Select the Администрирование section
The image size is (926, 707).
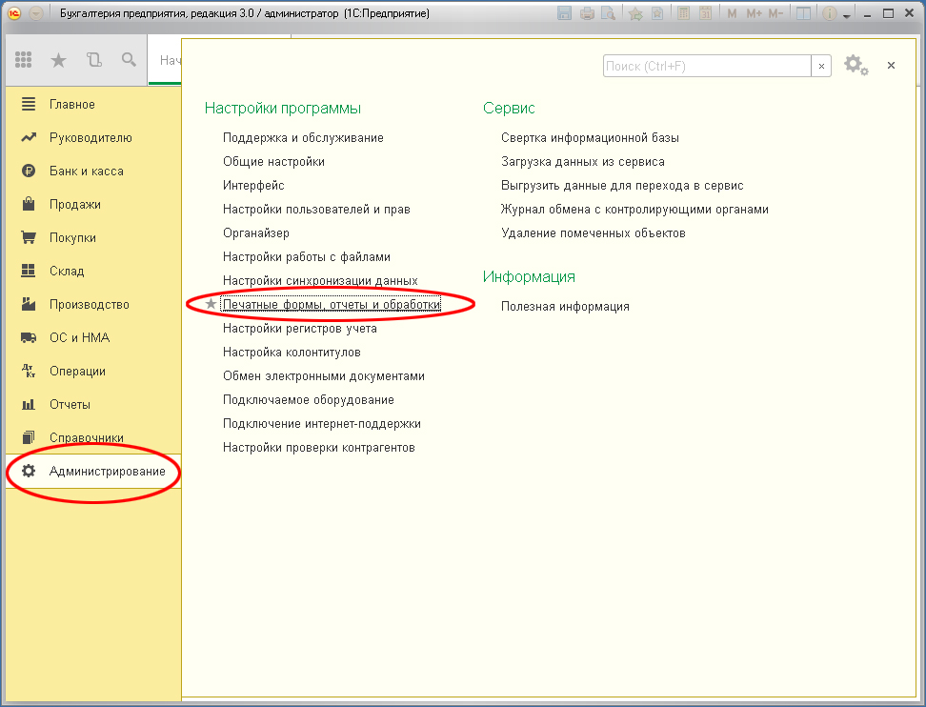click(x=93, y=472)
